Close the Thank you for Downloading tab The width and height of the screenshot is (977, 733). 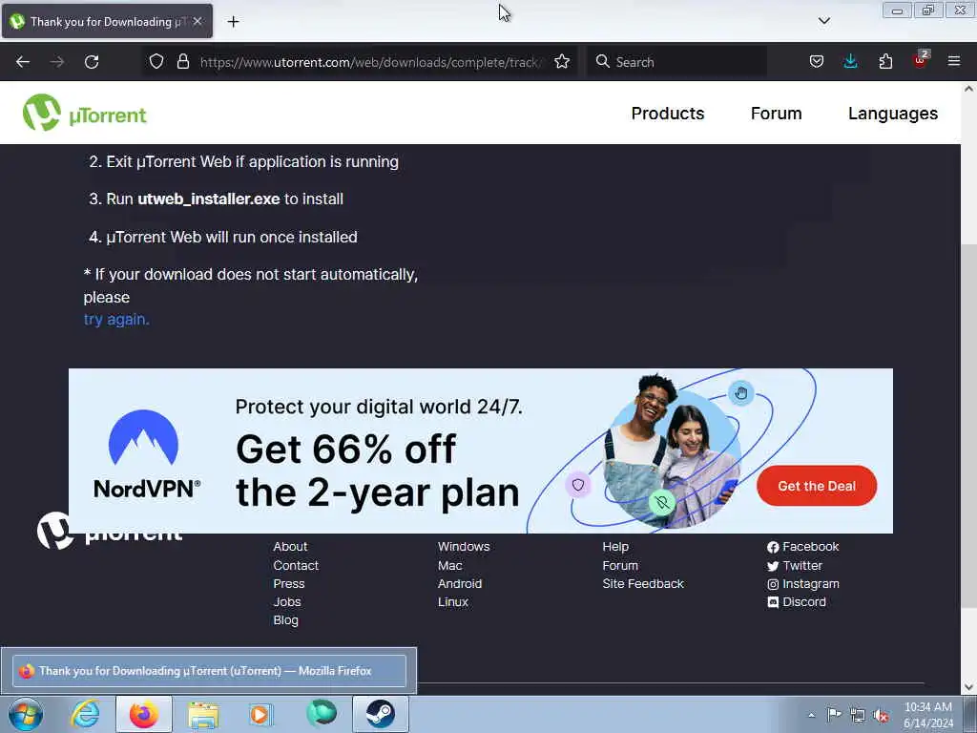(x=197, y=21)
